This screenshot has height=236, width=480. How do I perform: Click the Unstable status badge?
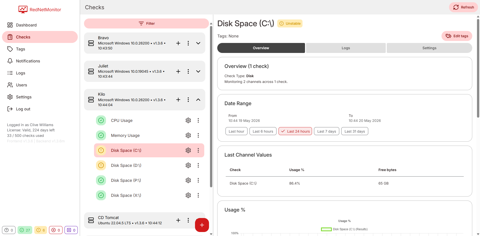(290, 23)
